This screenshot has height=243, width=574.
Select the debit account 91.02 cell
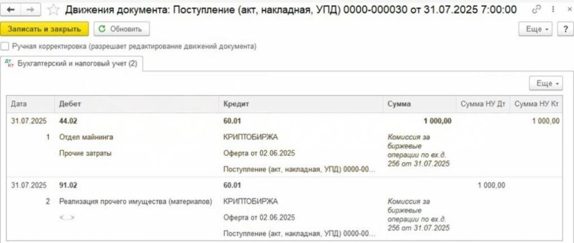click(x=68, y=185)
